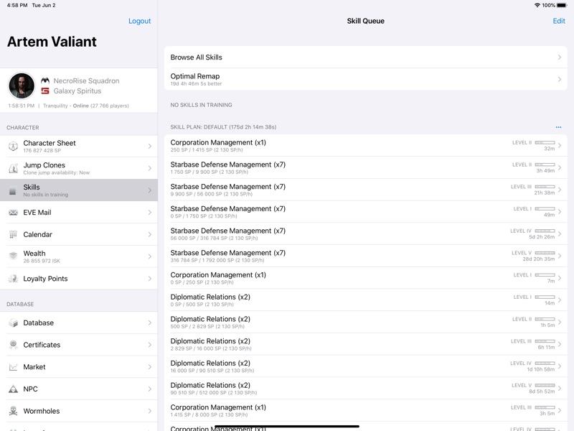Image resolution: width=574 pixels, height=431 pixels.
Task: Expand chevron of Diplomatic Relations Level V
Action: [560, 388]
